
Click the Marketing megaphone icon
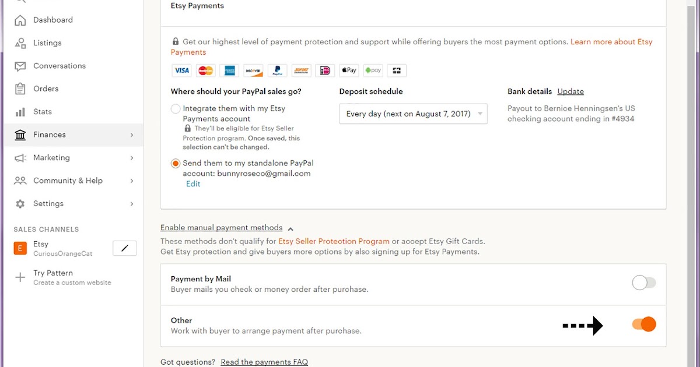[x=20, y=158]
